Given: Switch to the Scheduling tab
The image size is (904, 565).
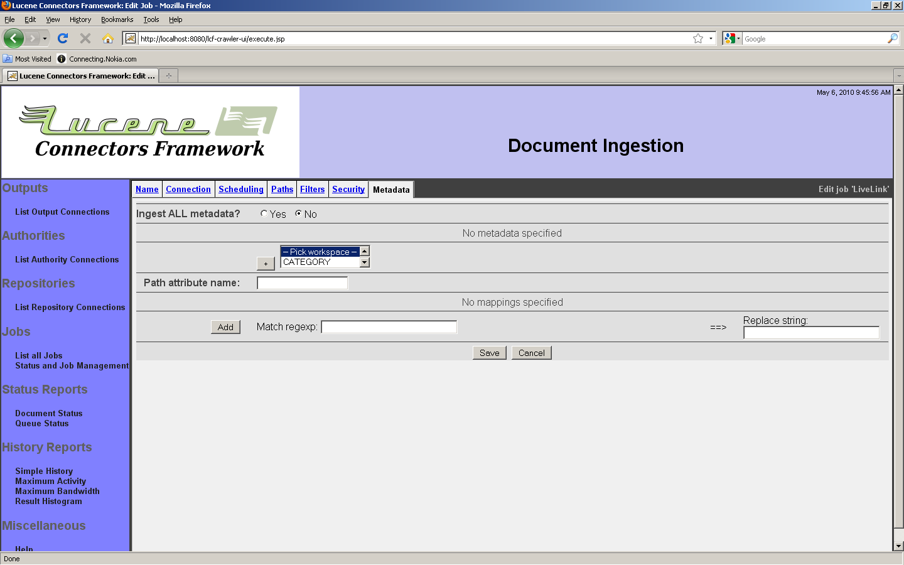Looking at the screenshot, I should 240,189.
